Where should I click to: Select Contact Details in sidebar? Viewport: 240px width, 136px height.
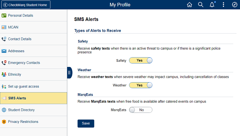click(x=19, y=39)
